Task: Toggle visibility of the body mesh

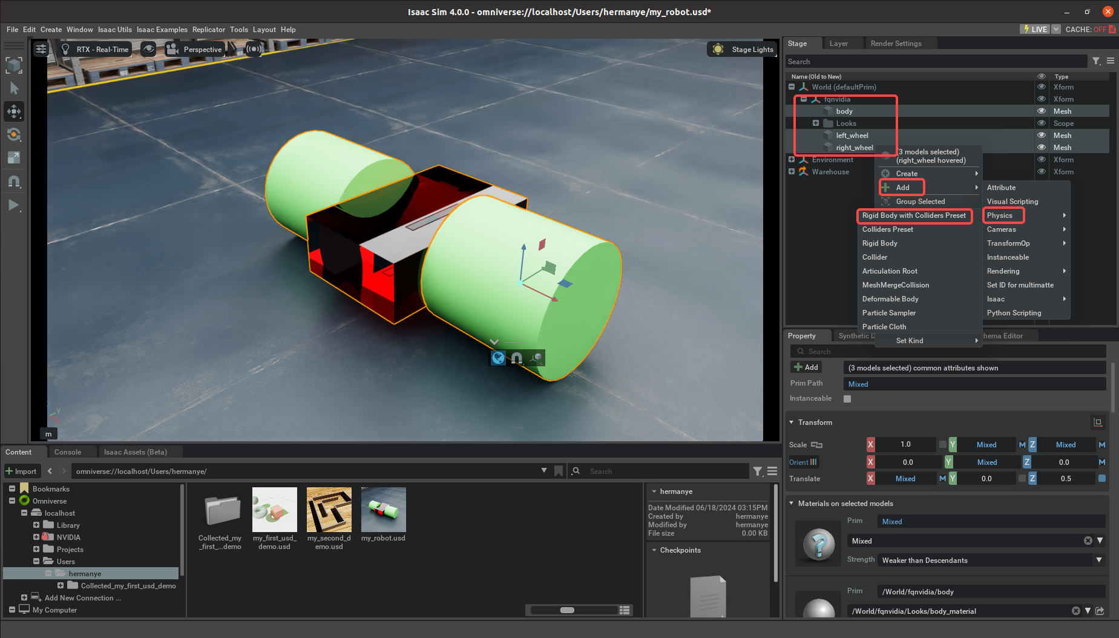Action: tap(1042, 111)
